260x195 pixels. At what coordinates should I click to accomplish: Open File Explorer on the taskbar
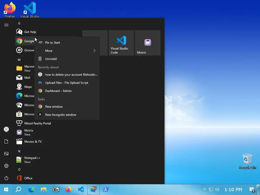pyautogui.click(x=44, y=189)
